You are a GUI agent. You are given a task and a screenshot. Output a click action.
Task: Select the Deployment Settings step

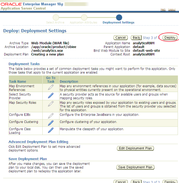(119, 22)
